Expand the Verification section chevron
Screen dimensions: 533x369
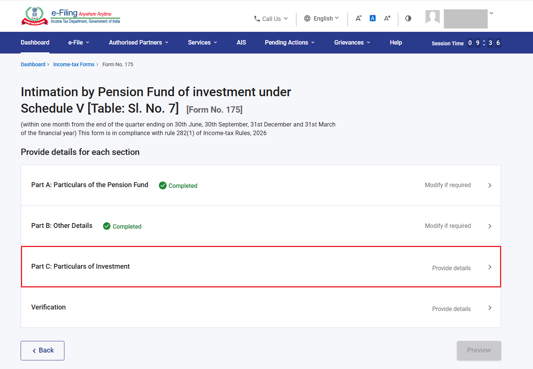[x=490, y=308]
